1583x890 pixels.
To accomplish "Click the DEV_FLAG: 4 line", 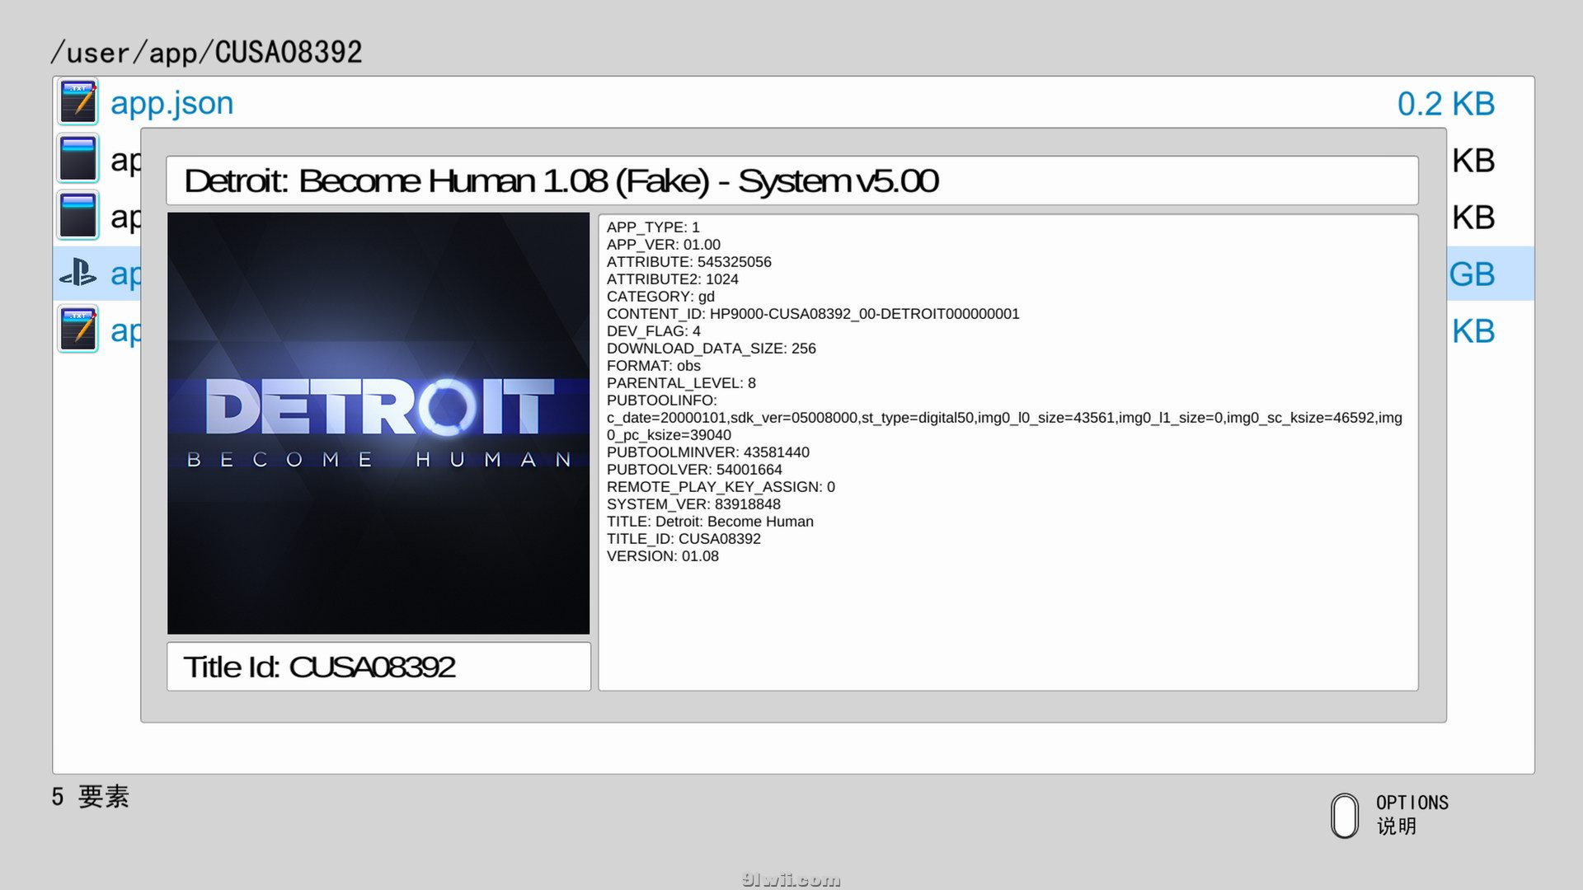I will 654,331.
